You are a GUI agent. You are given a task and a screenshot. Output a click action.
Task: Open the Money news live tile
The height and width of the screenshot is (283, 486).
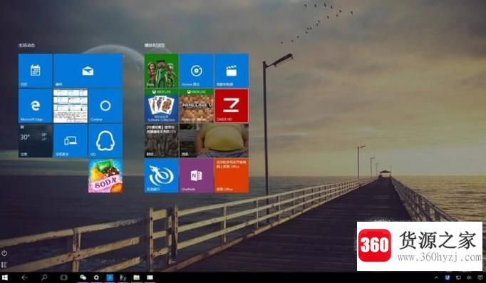[161, 140]
